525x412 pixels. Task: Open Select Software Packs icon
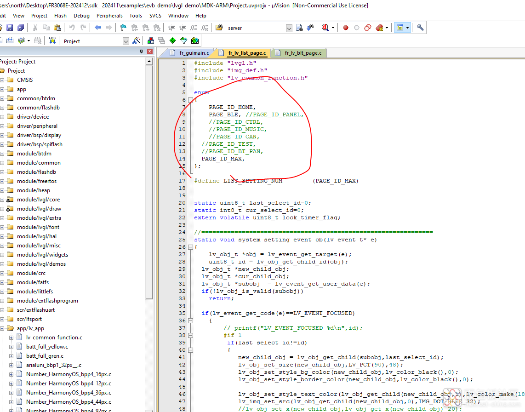[184, 41]
